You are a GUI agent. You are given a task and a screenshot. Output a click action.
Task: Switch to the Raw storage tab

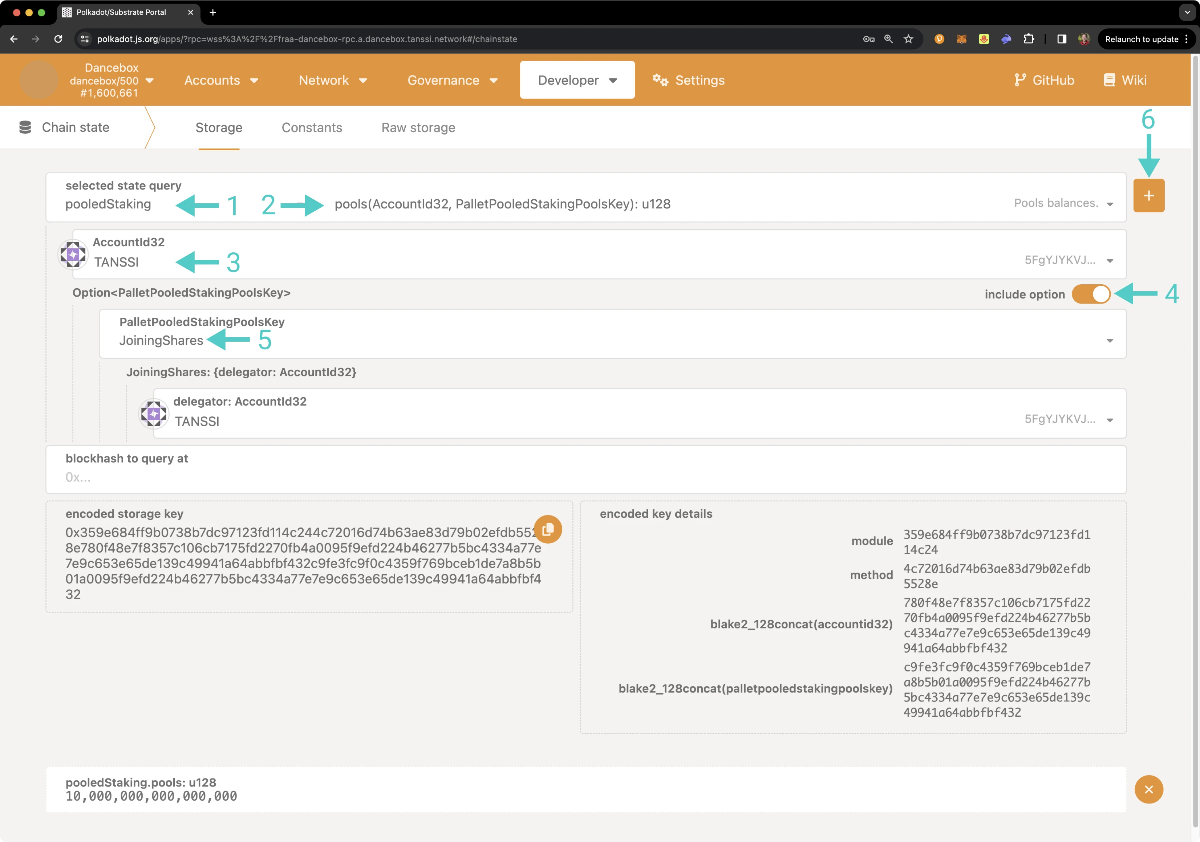418,127
